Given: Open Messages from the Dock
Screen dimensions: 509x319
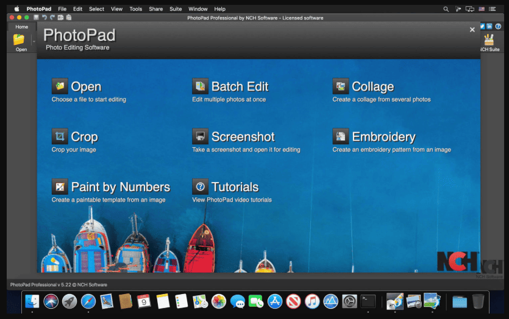Looking at the screenshot, I should tap(237, 301).
